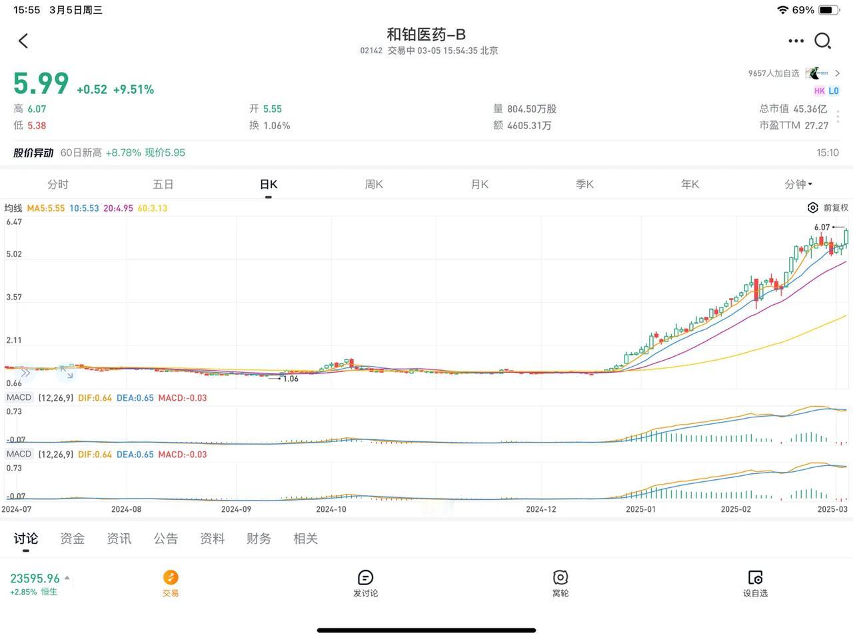Screen dimensions: 853x639
Task: Open the 资金 capital flow tab
Action: [x=73, y=538]
